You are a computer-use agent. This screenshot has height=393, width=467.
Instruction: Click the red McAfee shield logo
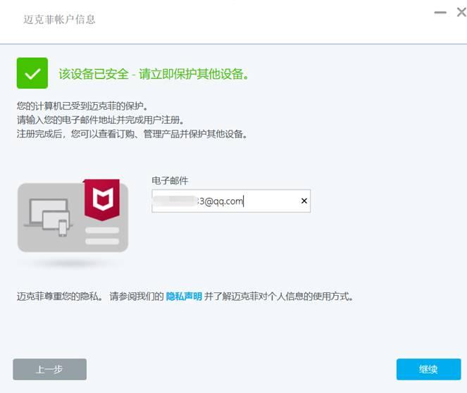coord(102,200)
